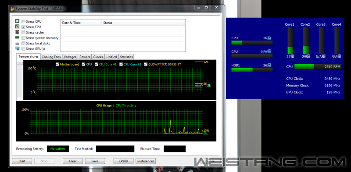351x172 pixels.
Task: Click the cache chip icon beside Stress cache
Action: (x=17, y=32)
